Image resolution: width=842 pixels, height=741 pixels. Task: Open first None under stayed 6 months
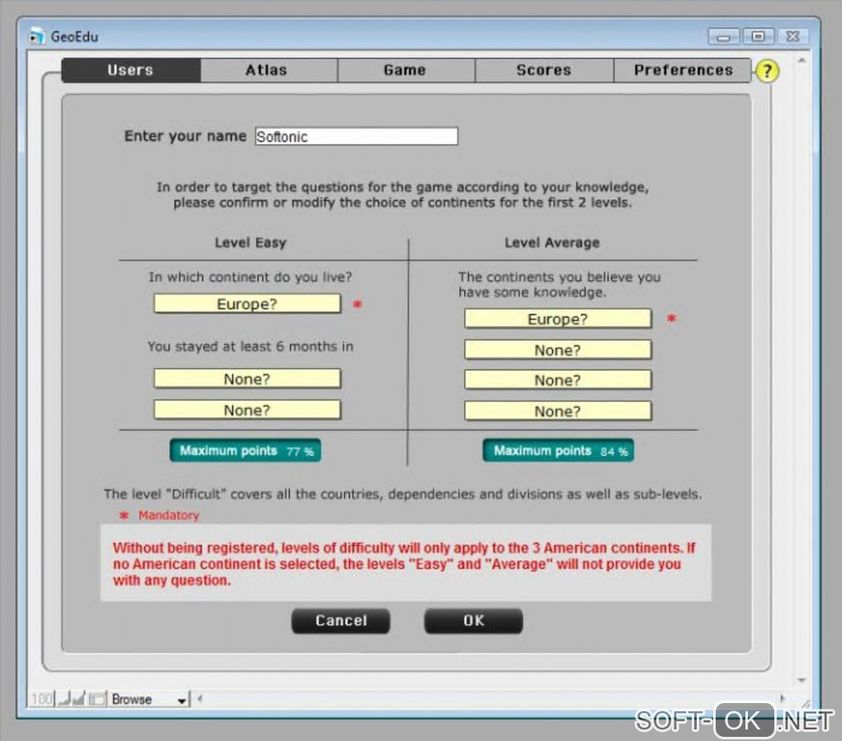pyautogui.click(x=247, y=379)
